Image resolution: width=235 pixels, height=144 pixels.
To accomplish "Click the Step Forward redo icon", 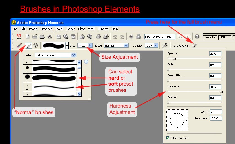I will point(122,37).
